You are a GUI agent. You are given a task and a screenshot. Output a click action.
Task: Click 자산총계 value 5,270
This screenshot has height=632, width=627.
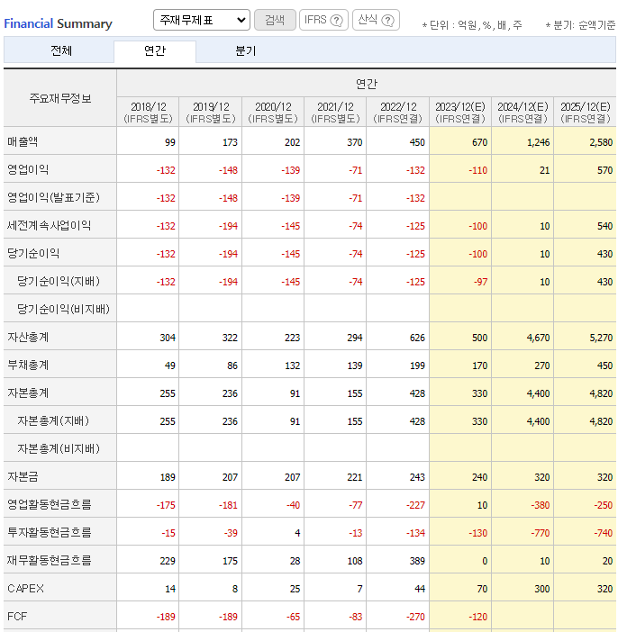coord(601,338)
